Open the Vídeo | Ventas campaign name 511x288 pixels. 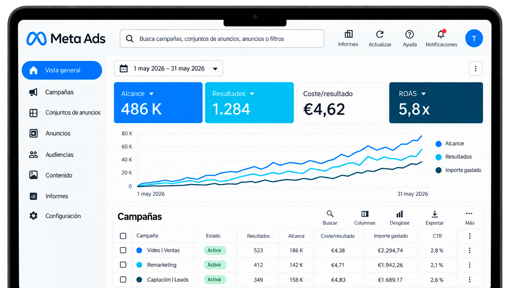[163, 250]
